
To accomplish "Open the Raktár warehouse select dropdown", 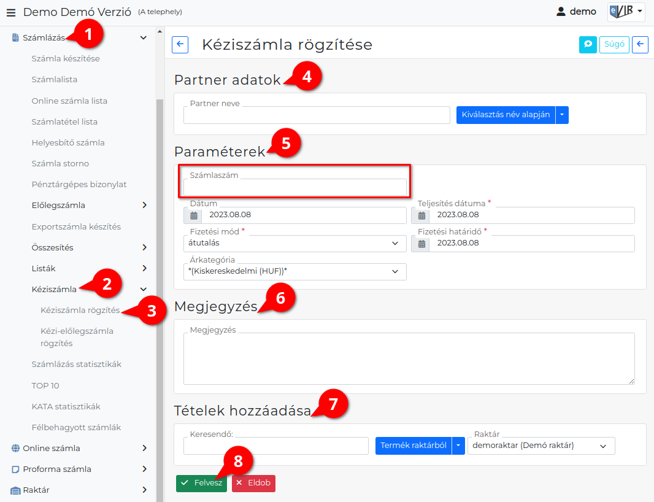I will 541,446.
